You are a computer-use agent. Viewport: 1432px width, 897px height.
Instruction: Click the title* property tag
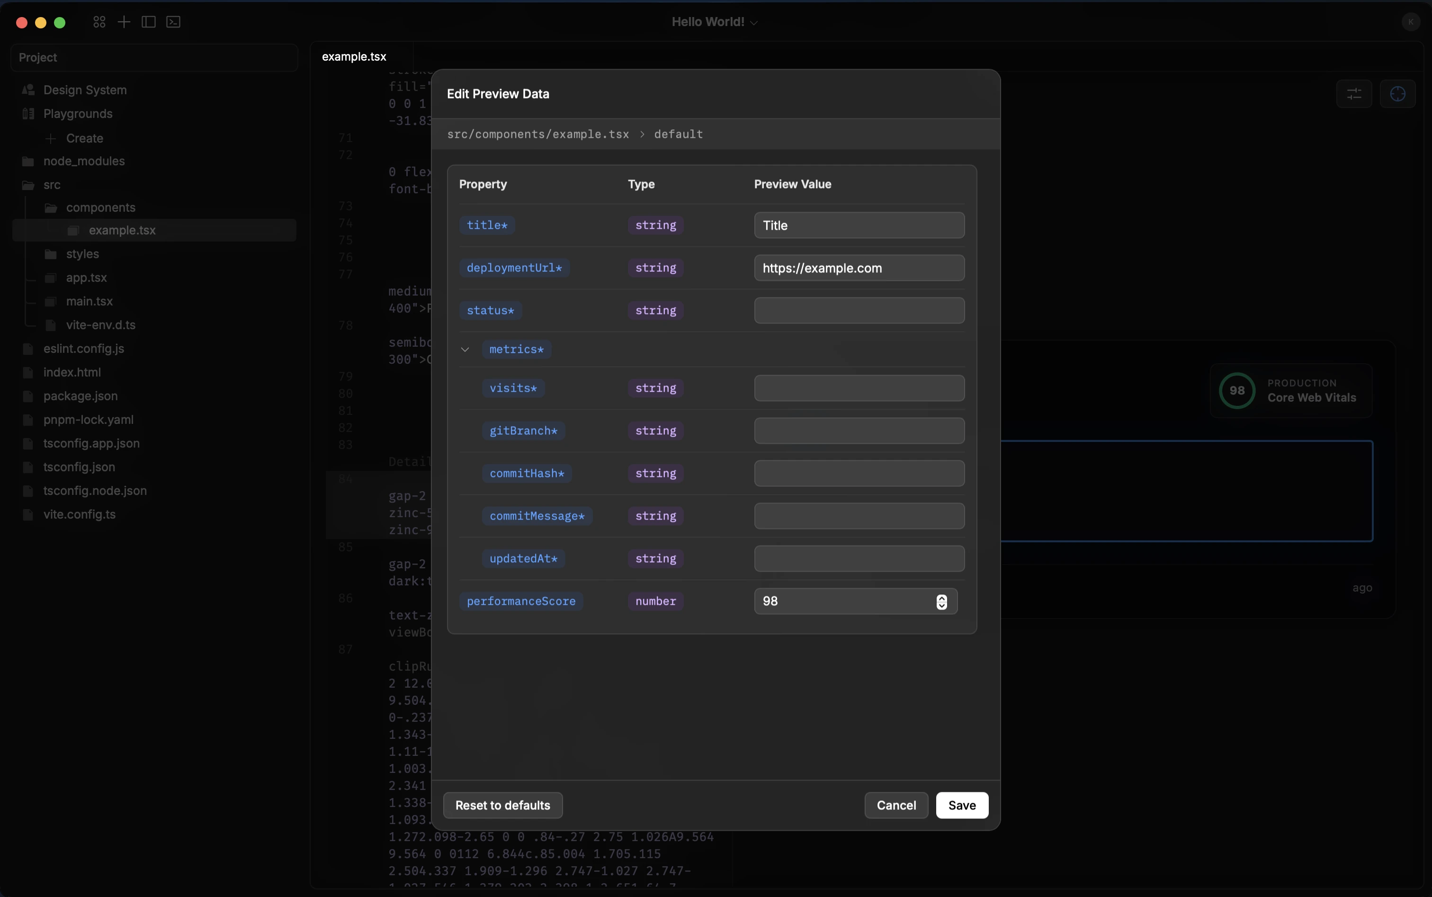click(487, 225)
